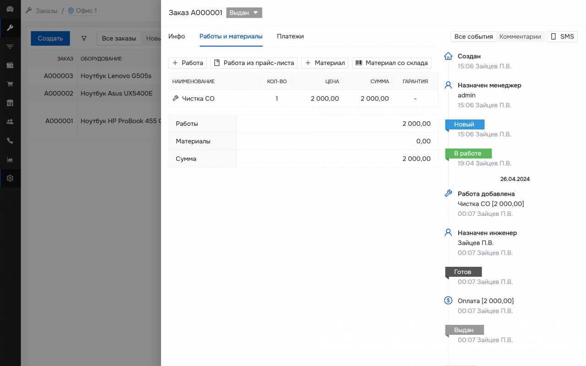Click Работа из прайс-листа button
The width and height of the screenshot is (586, 366).
pos(254,63)
